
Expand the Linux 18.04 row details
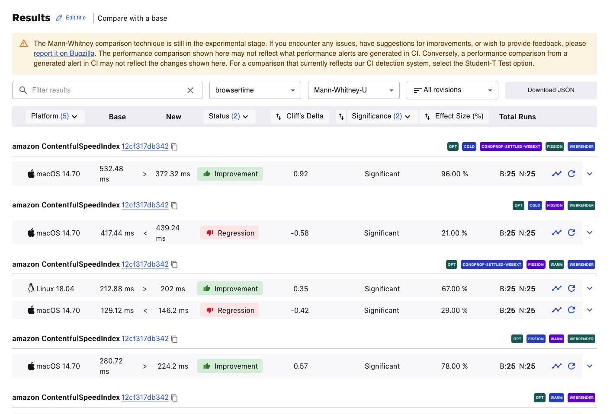[590, 288]
